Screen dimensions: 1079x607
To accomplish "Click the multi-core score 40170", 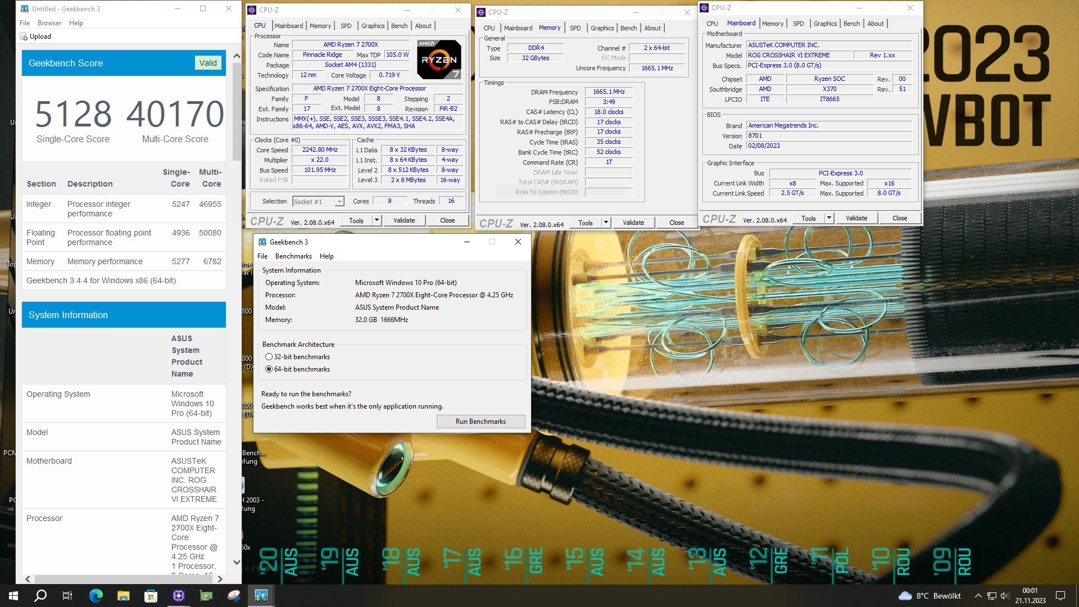I will coord(175,114).
